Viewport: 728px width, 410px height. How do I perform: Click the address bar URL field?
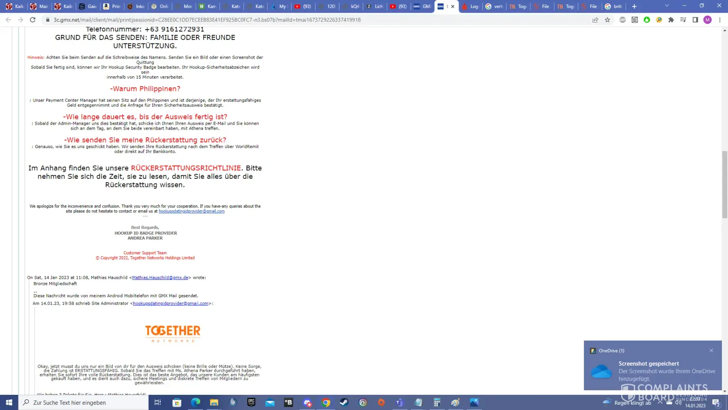[315, 20]
